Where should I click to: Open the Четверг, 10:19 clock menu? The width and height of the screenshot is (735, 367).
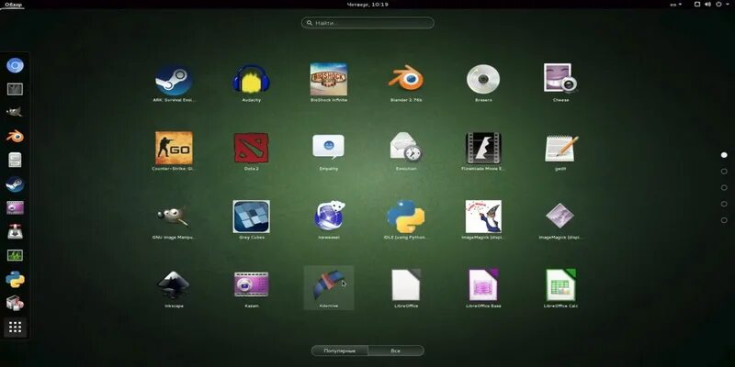[367, 5]
